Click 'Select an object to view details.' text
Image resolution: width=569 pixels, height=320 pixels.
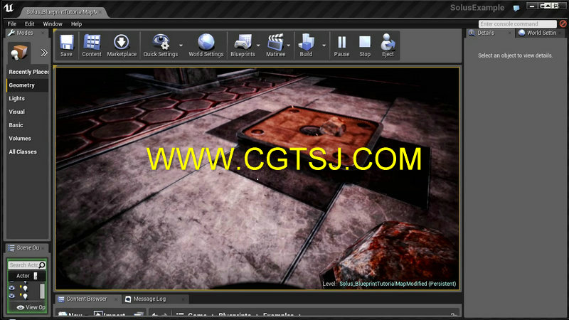[515, 55]
